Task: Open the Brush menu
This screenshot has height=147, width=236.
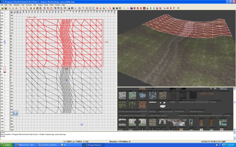Action: [46, 5]
